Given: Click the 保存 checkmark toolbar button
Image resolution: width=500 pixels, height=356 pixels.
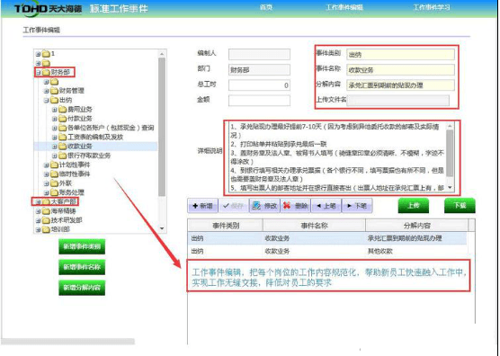Looking at the screenshot, I should 234,206.
